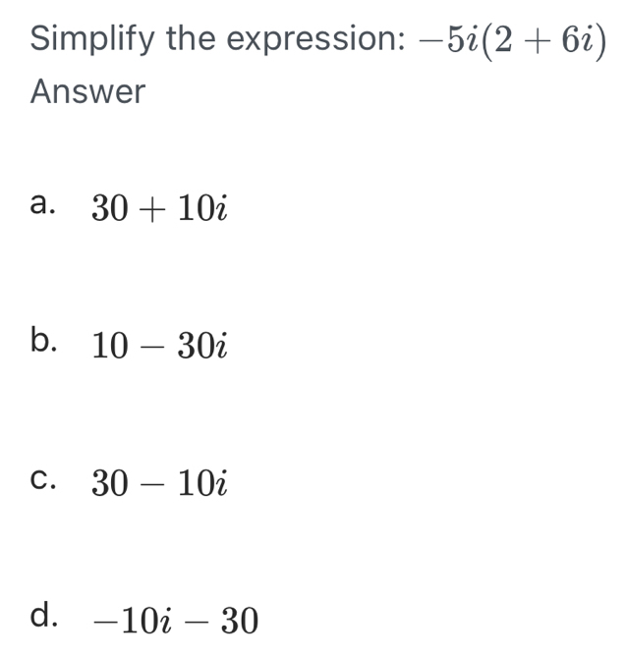The height and width of the screenshot is (657, 626).
Task: Click the 'Simplify the expression:' prompt text
Action: (218, 38)
